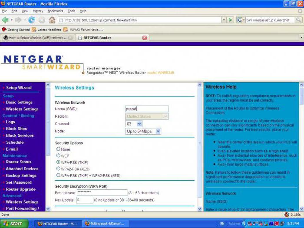Click the WordPress favicon on first tab

[x=6, y=38]
